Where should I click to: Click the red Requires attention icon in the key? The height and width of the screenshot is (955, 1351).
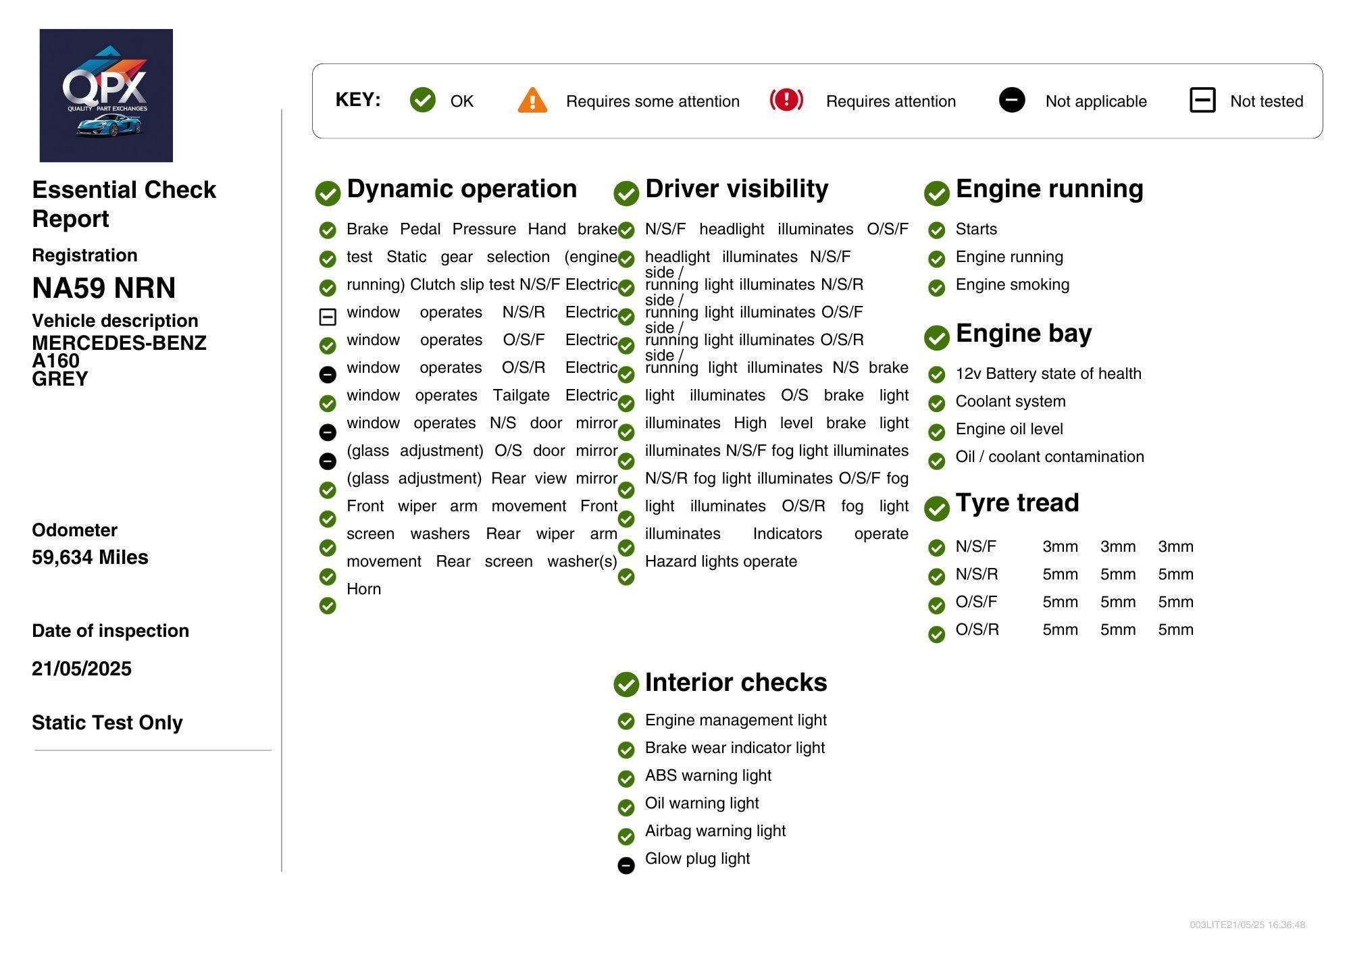coord(786,100)
